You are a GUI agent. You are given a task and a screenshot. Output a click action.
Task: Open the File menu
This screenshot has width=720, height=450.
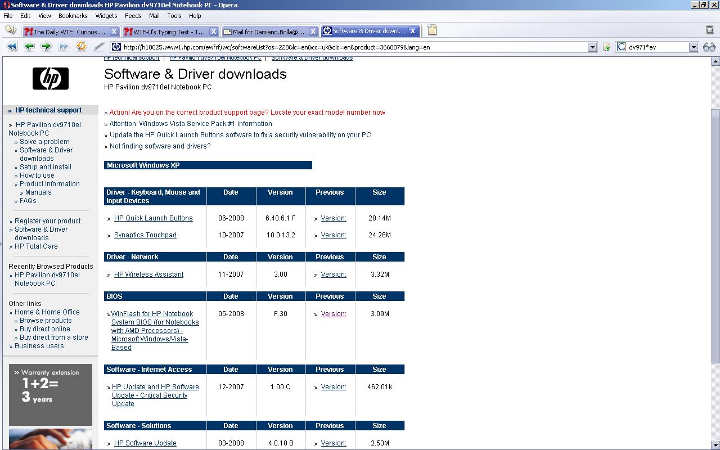[8, 16]
